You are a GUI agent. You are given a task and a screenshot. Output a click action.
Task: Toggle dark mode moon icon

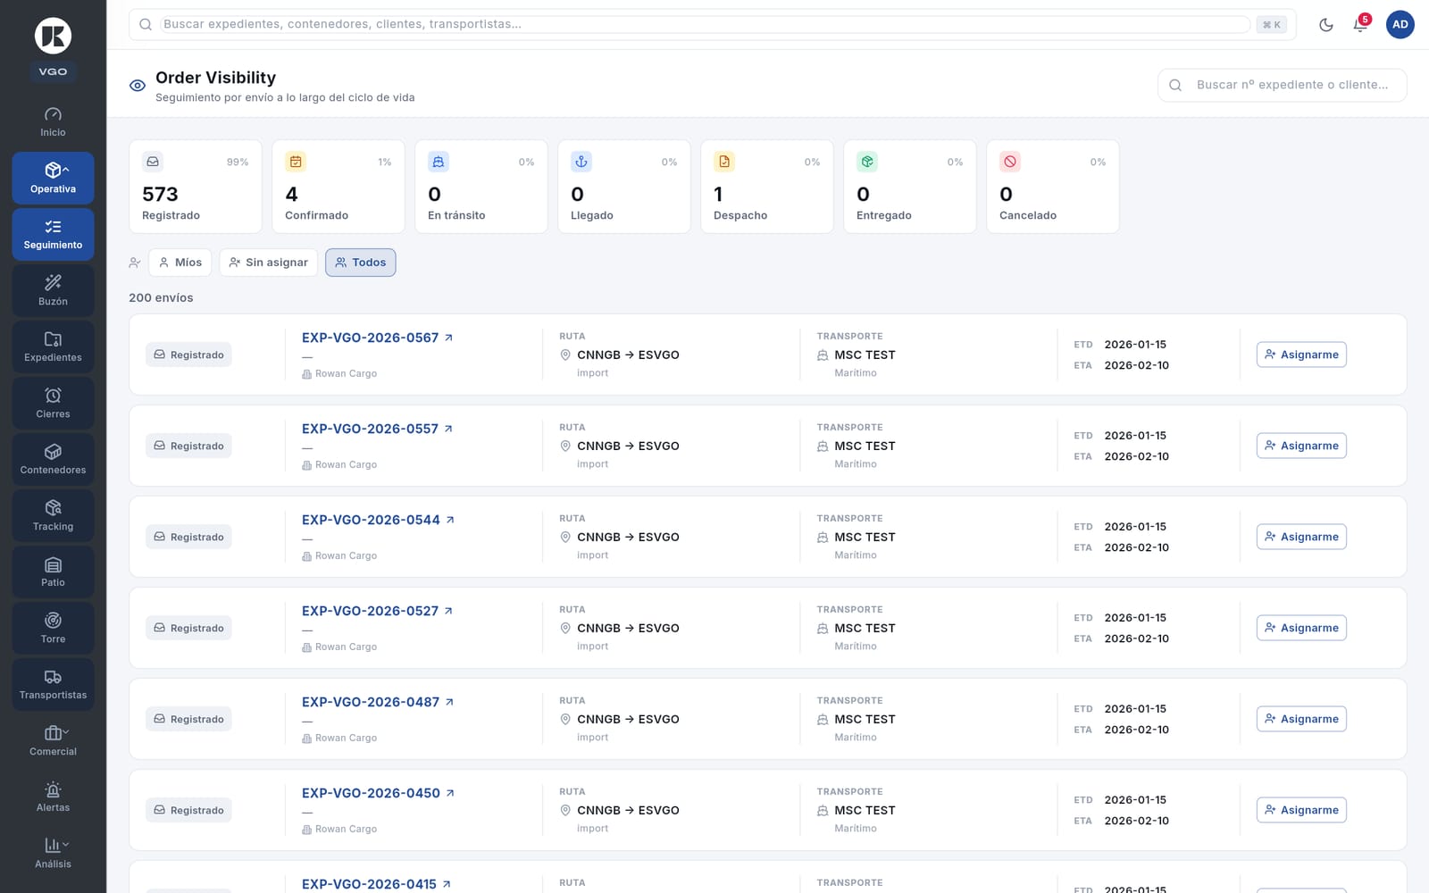[1326, 25]
